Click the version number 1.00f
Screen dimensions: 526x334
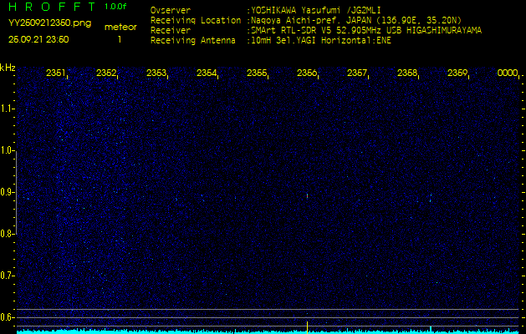[x=116, y=7]
